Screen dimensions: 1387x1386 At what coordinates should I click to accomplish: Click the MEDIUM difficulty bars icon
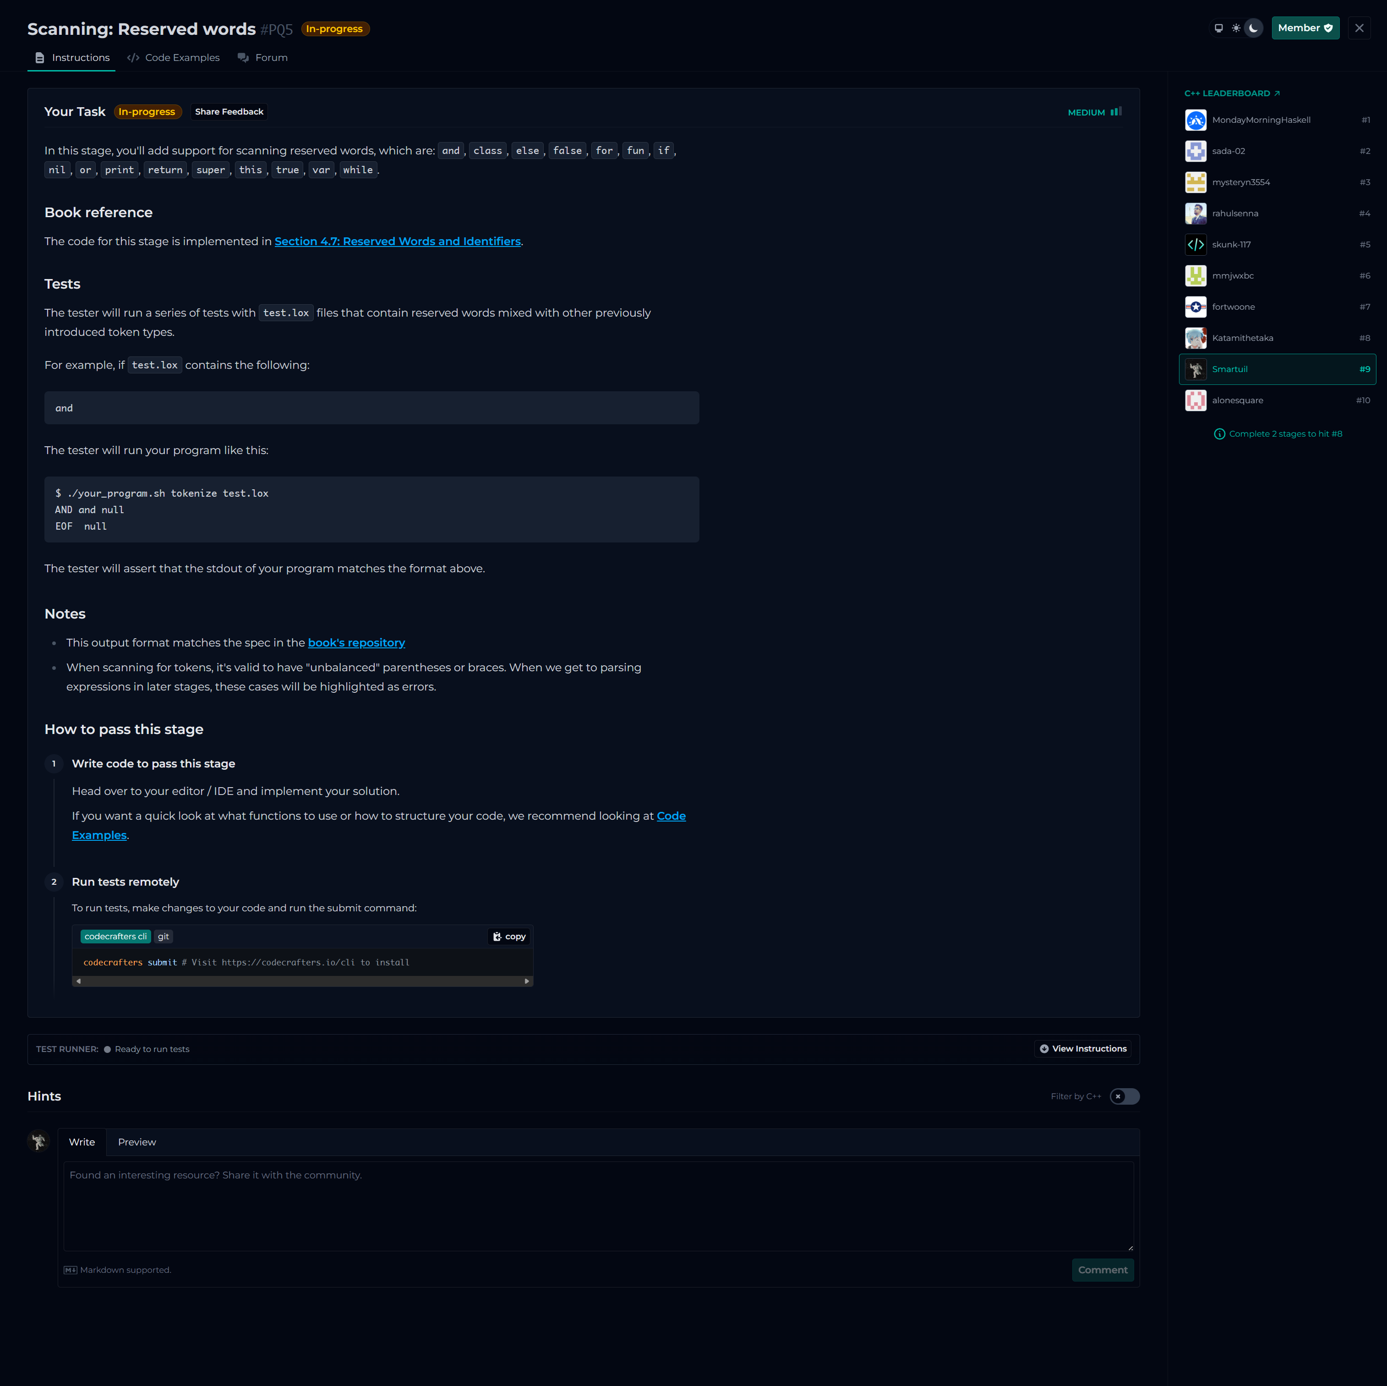pos(1116,112)
